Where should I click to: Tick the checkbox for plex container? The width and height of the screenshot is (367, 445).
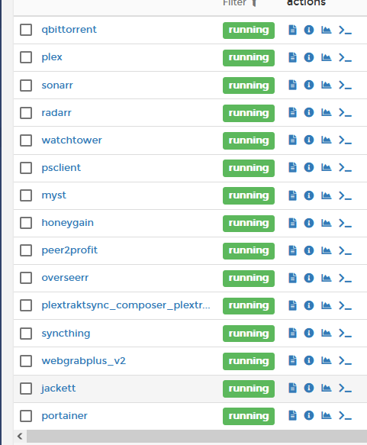26,57
